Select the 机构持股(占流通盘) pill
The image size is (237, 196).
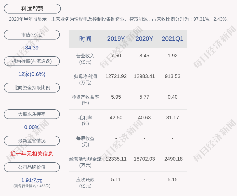click(x=32, y=61)
